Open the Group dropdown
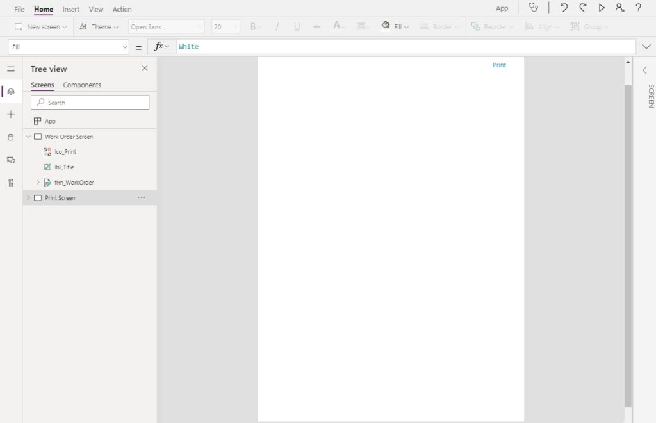Image resolution: width=656 pixels, height=423 pixels. [x=590, y=27]
